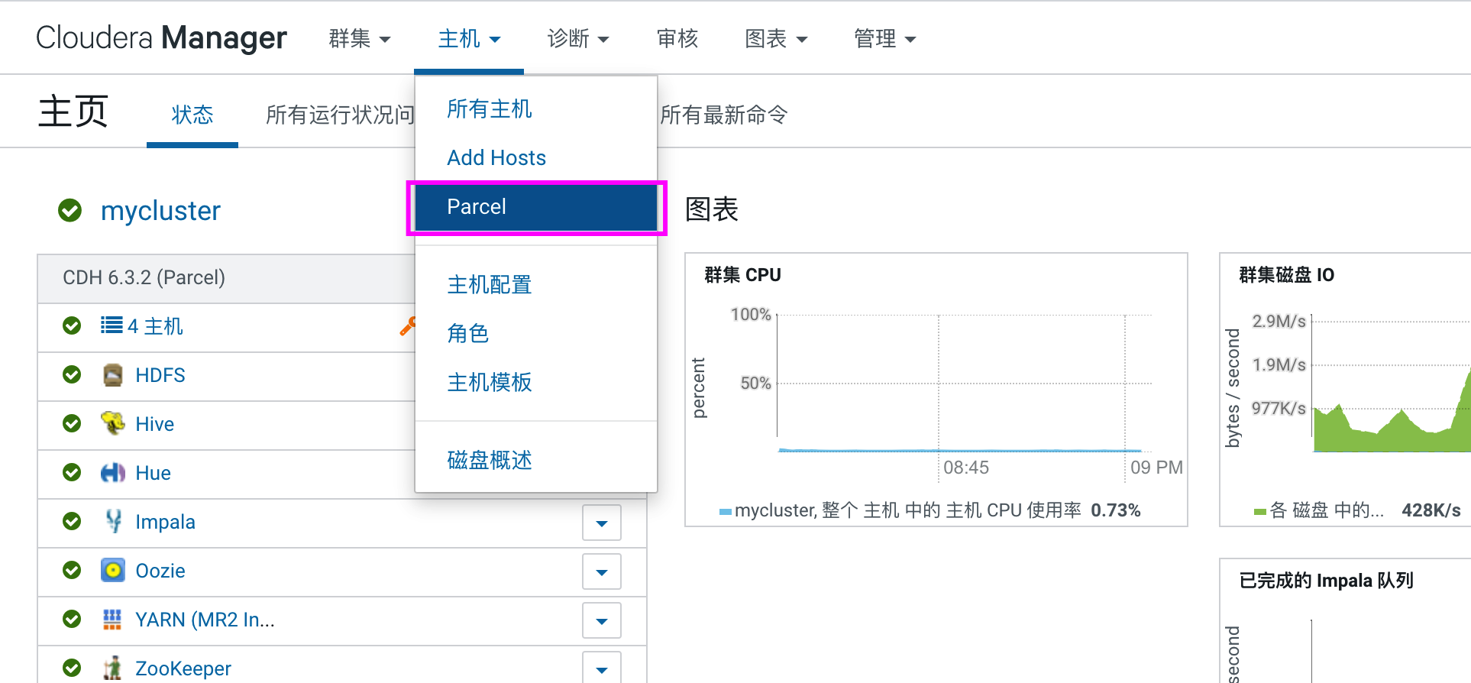
Task: Click the Hive bee icon
Action: click(x=113, y=423)
